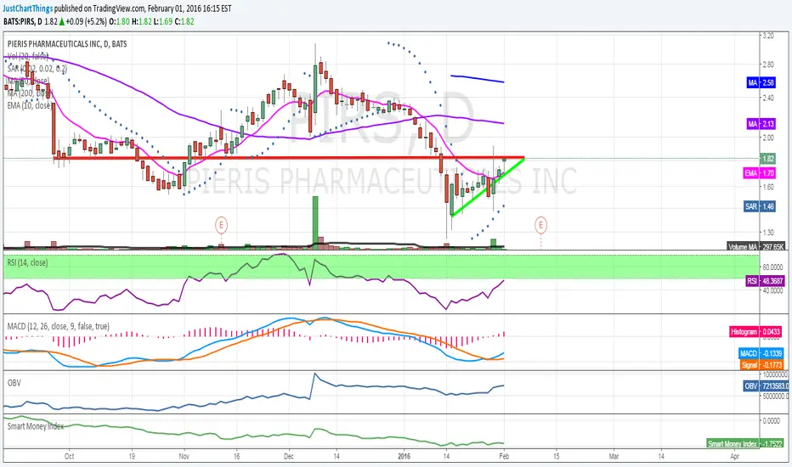This screenshot has height=467, width=792.
Task: Click the Nov label on time axis
Action: pyautogui.click(x=184, y=456)
